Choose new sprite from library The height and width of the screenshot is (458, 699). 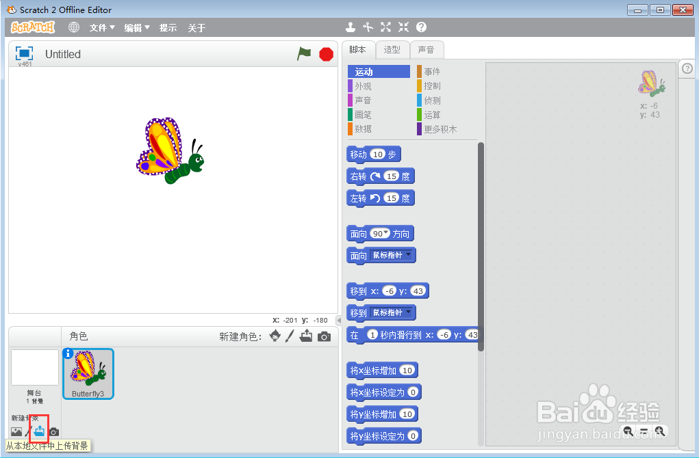pyautogui.click(x=275, y=336)
